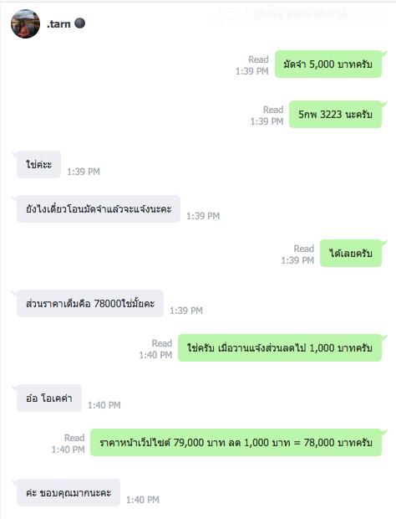Click Read label beside the 5,000 deposit message
Screen dimensions: 396x519
[258, 59]
